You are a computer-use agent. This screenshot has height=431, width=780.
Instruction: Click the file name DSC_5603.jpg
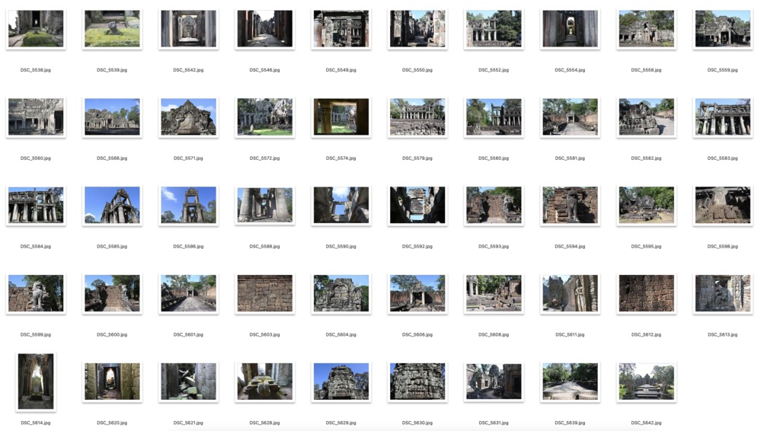[x=264, y=334]
